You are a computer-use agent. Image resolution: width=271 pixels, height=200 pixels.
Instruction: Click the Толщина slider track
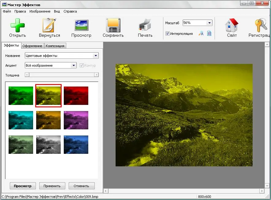pyautogui.click(x=61, y=75)
